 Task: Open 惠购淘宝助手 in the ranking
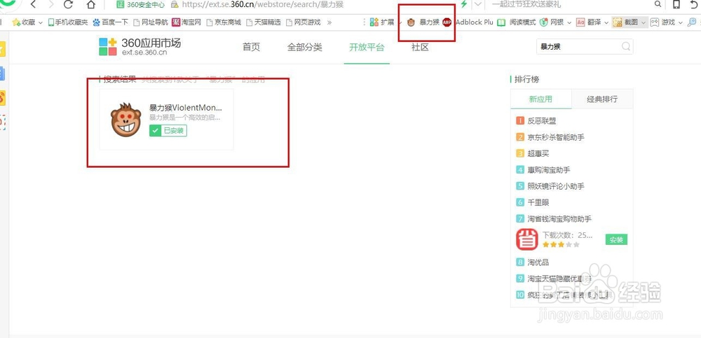point(549,170)
